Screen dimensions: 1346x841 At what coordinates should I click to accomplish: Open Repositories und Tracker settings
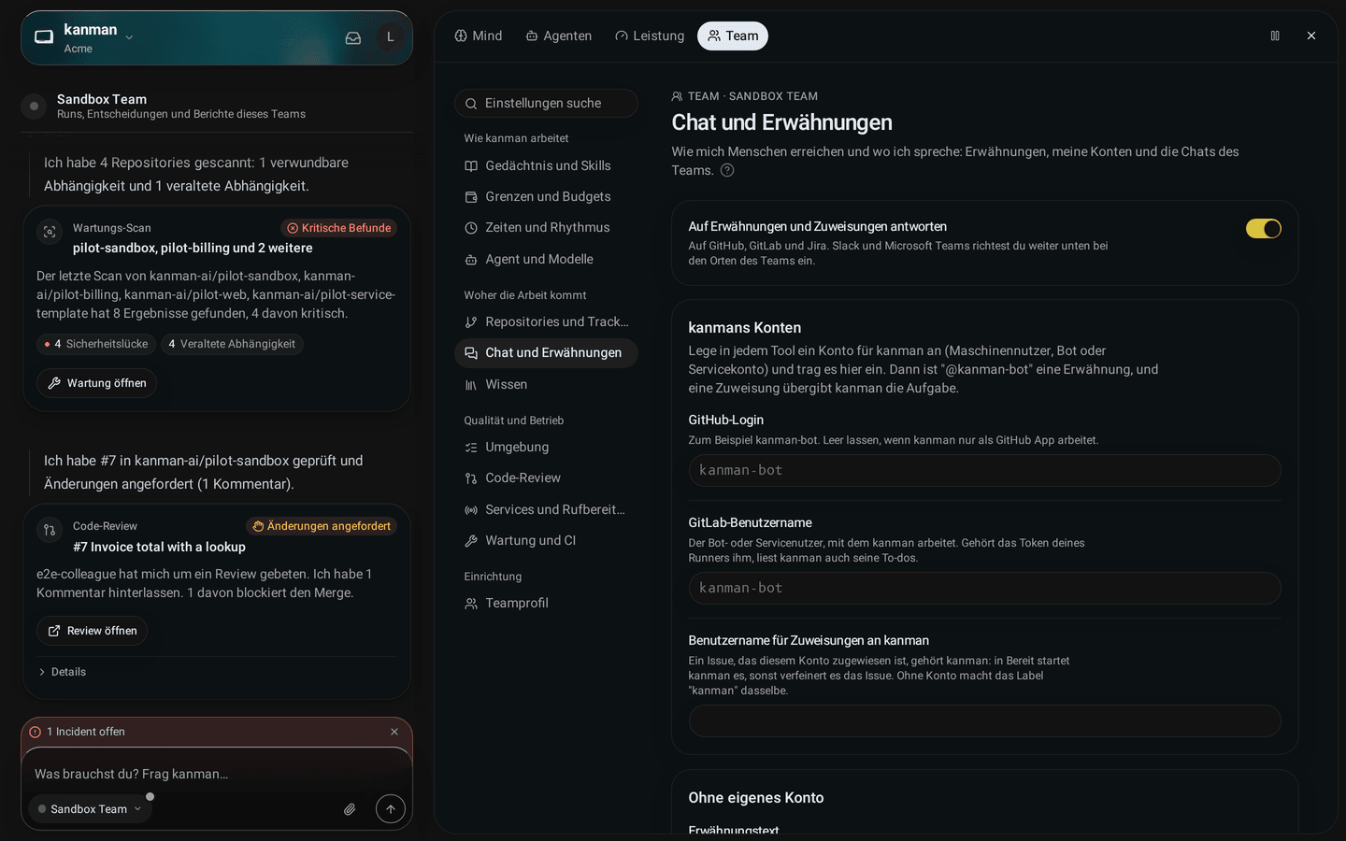point(546,321)
